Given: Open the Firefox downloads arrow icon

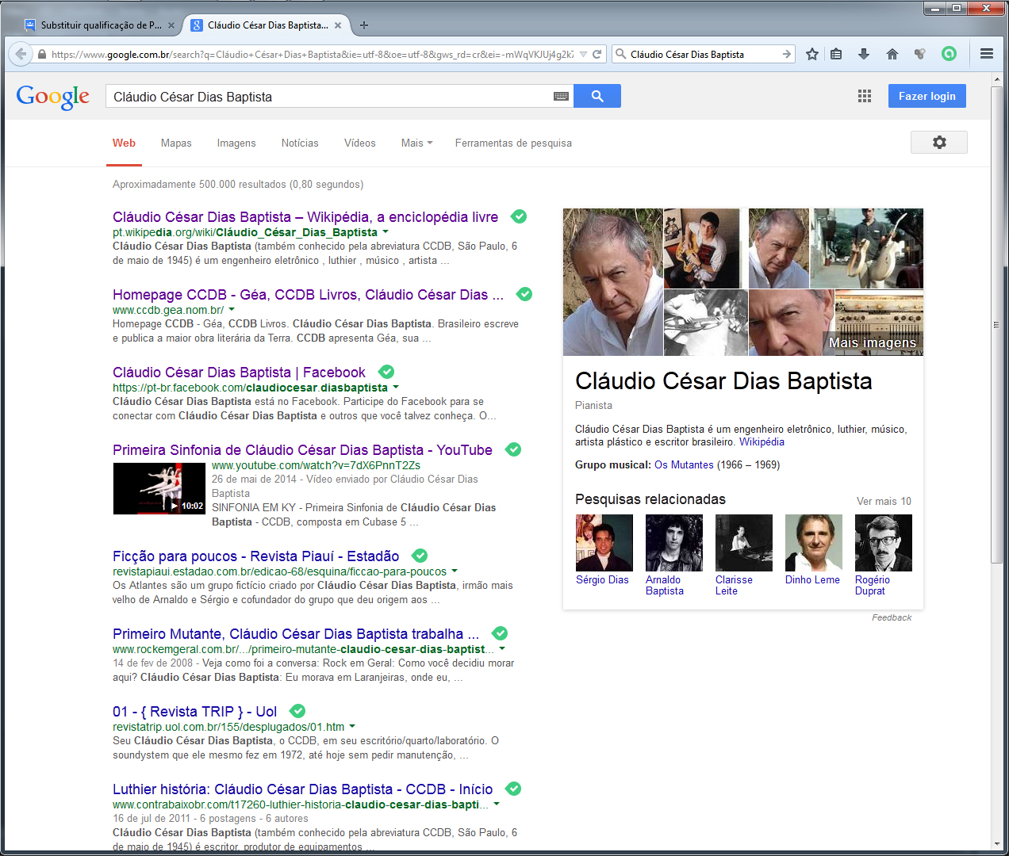Looking at the screenshot, I should pos(864,54).
